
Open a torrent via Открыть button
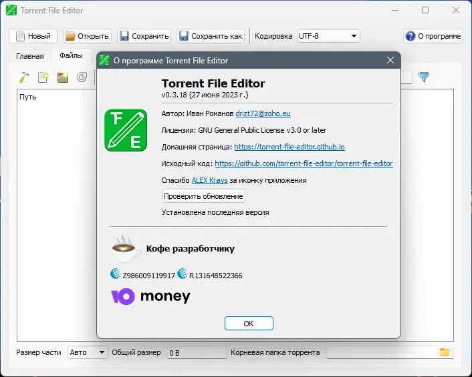[88, 36]
